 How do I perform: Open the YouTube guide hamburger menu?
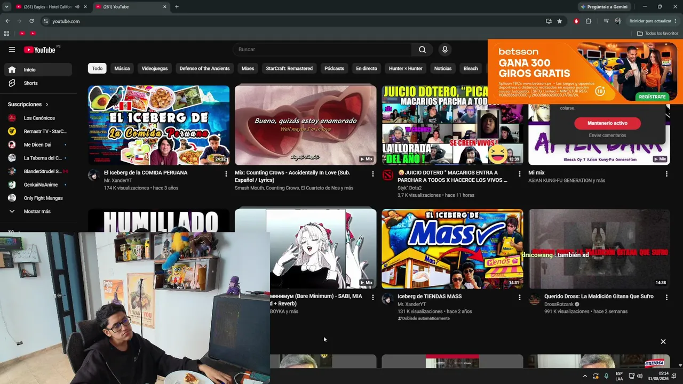click(12, 50)
